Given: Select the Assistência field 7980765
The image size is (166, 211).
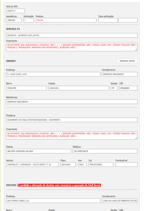Looking at the screenshot, I should click(14, 20).
